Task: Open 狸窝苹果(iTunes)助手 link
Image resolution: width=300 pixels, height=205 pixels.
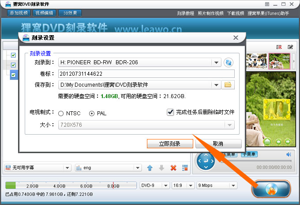Action: tap(268, 13)
